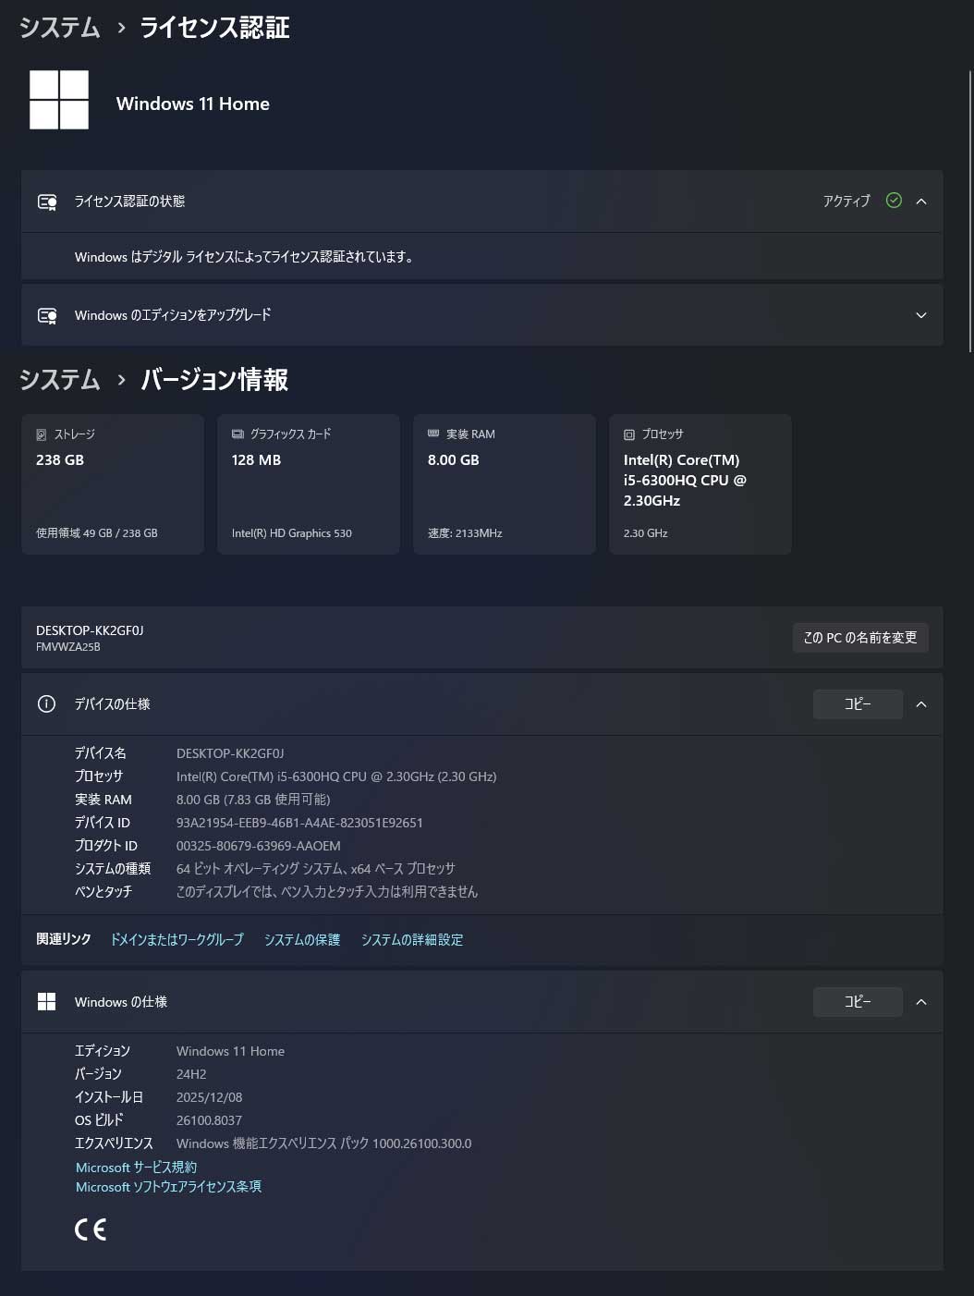This screenshot has width=974, height=1296.
Task: Click the device specifications info icon
Action: pyautogui.click(x=46, y=704)
